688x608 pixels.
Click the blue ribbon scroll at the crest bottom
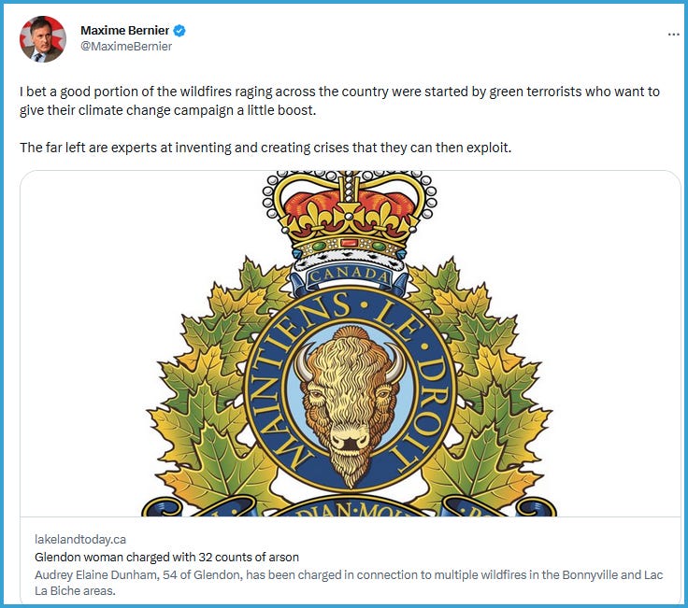pyautogui.click(x=349, y=506)
